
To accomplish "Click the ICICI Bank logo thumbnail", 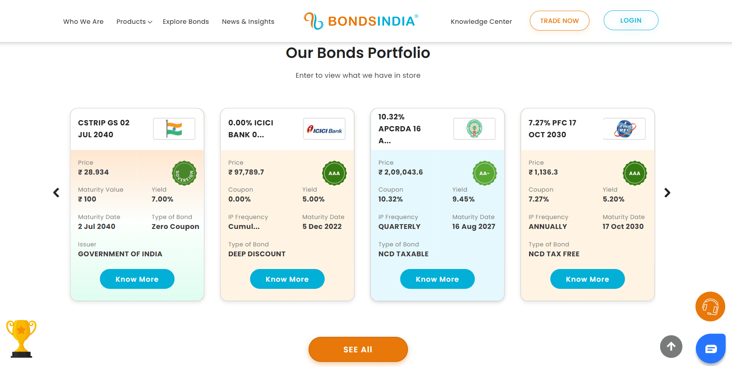I will pos(324,129).
